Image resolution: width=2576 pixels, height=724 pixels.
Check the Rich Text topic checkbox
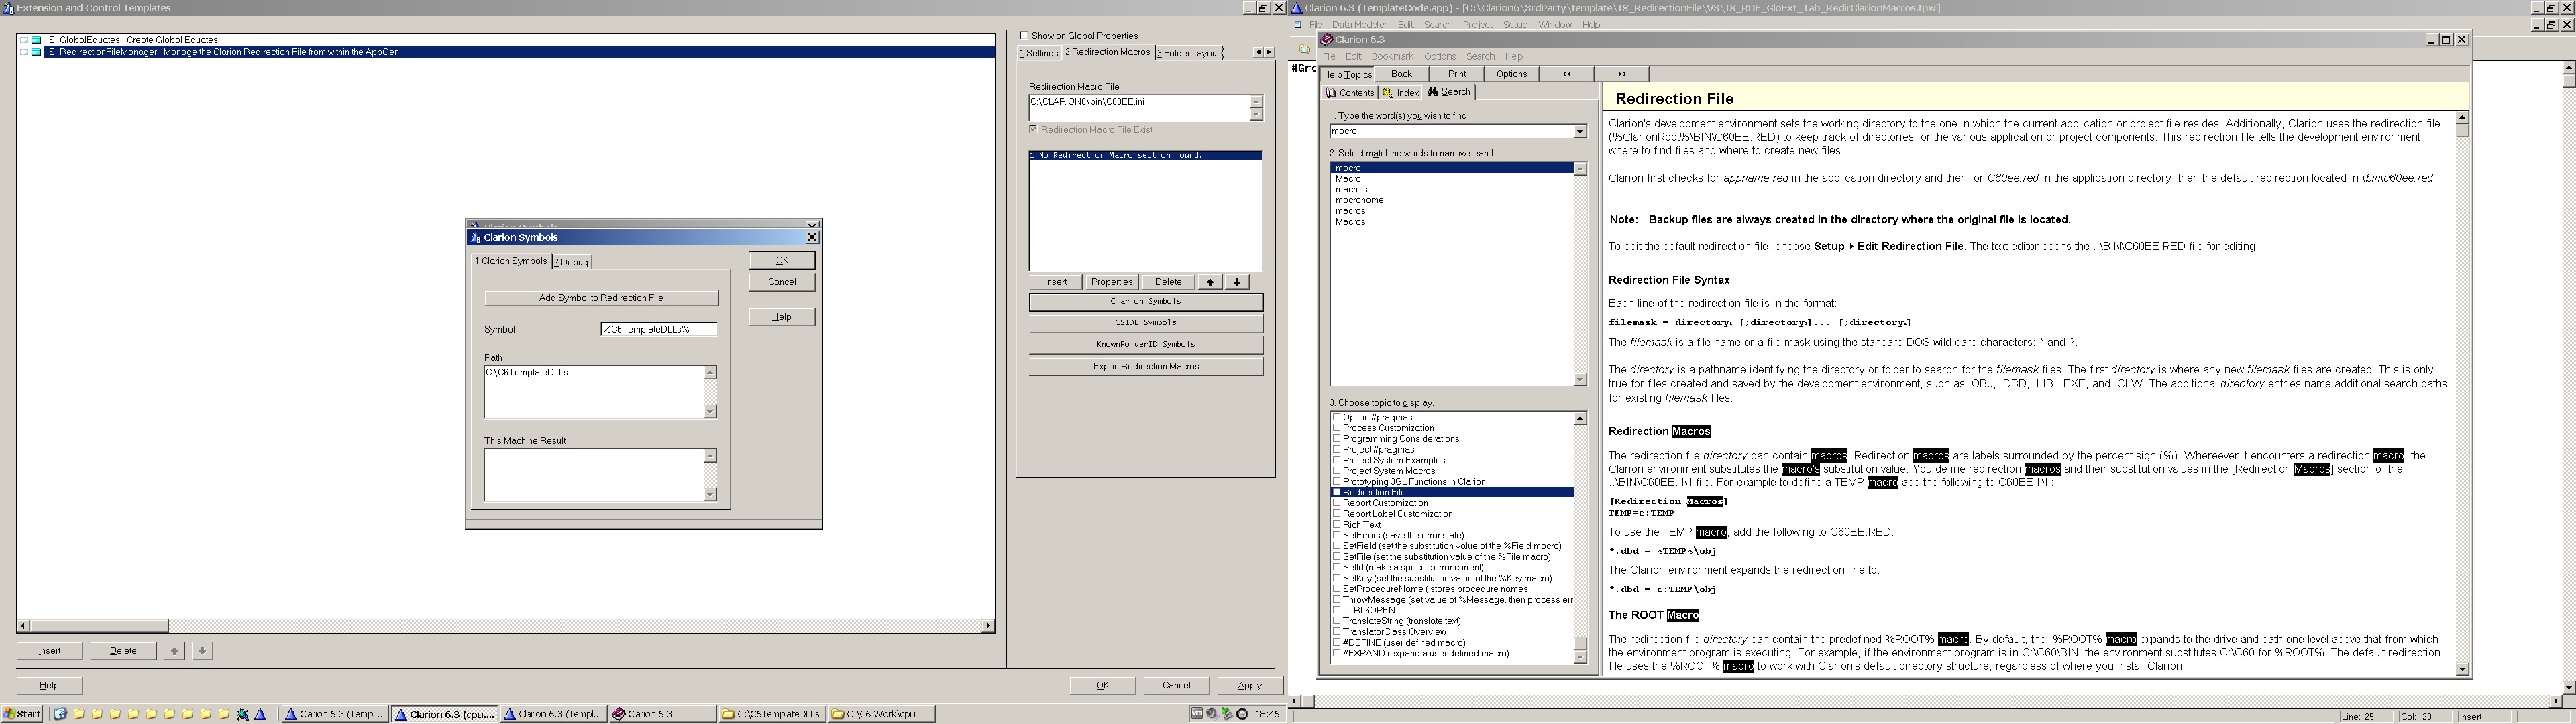pyautogui.click(x=1336, y=524)
